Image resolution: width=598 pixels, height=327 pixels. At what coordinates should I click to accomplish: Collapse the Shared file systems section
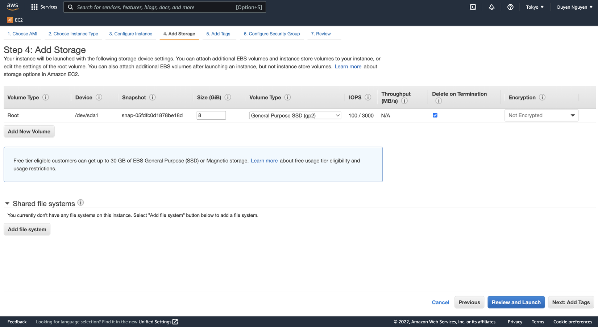coord(7,204)
